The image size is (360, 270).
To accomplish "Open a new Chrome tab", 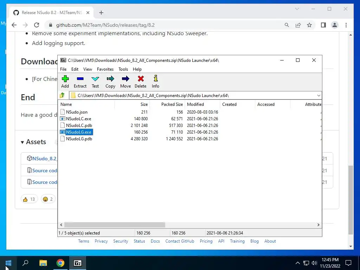I will click(101, 13).
